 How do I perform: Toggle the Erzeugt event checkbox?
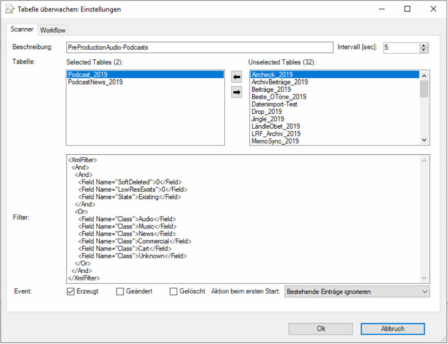(x=71, y=292)
